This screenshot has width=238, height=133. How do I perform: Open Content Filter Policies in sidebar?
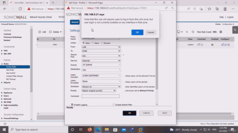(x=15, y=76)
